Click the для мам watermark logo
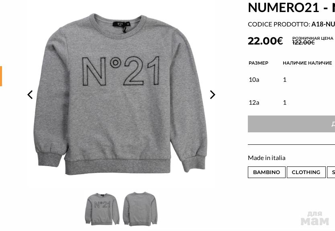Viewport: 335px width, 231px height. click(x=315, y=218)
